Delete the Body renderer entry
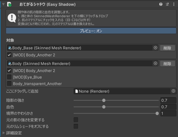Image resolution: width=178 pixels, height=137 pixels. [x=167, y=64]
